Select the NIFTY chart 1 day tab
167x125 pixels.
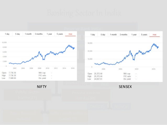pos(7,34)
